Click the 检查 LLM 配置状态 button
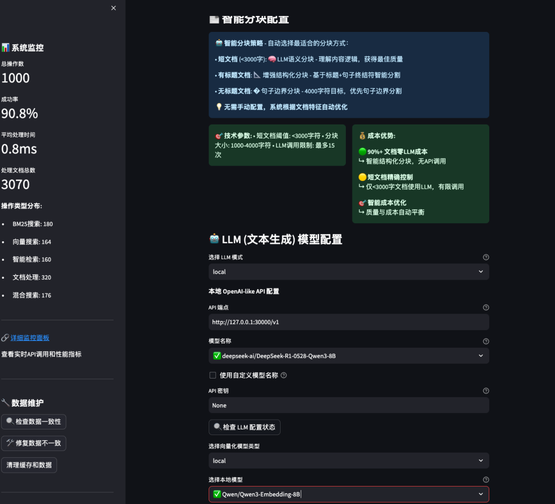Screen dimensions: 555x504 245,427
